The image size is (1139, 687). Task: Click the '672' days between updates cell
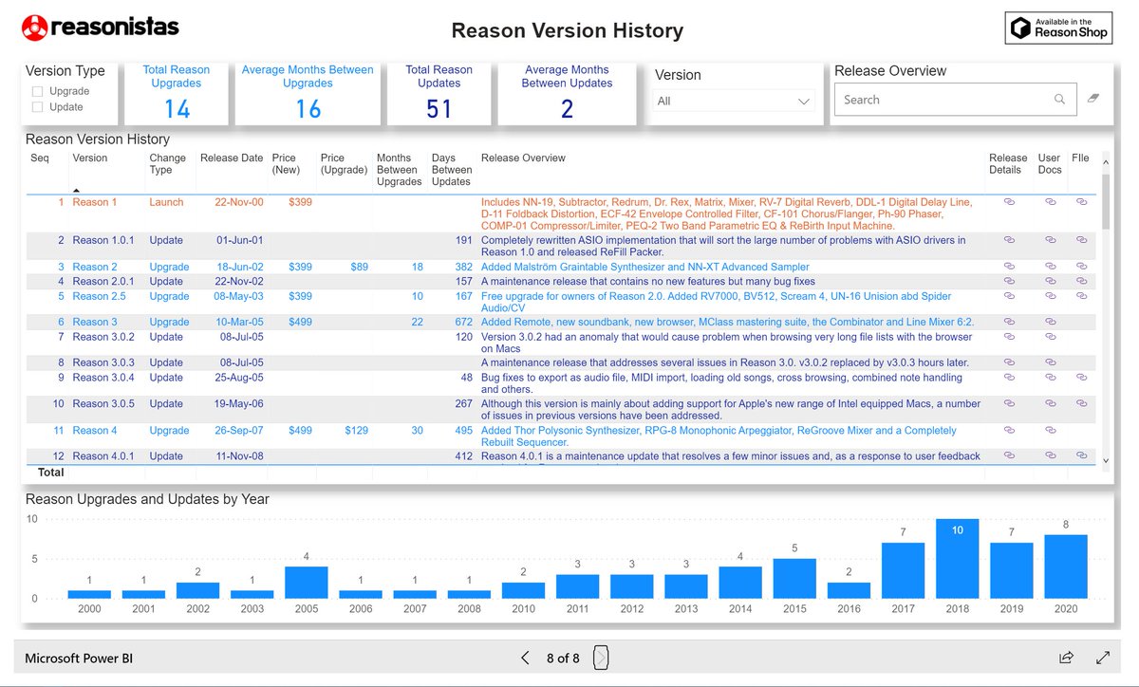click(463, 323)
